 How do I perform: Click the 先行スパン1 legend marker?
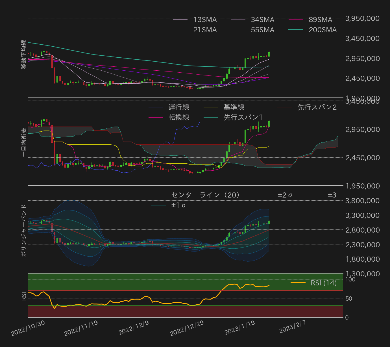[x=211, y=118]
